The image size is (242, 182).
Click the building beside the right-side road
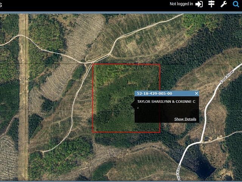207,139
